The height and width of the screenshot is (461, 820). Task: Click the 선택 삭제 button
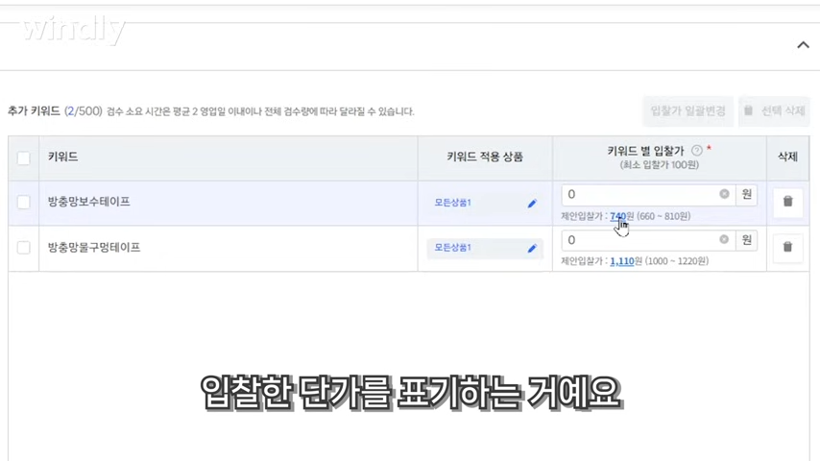coord(774,111)
